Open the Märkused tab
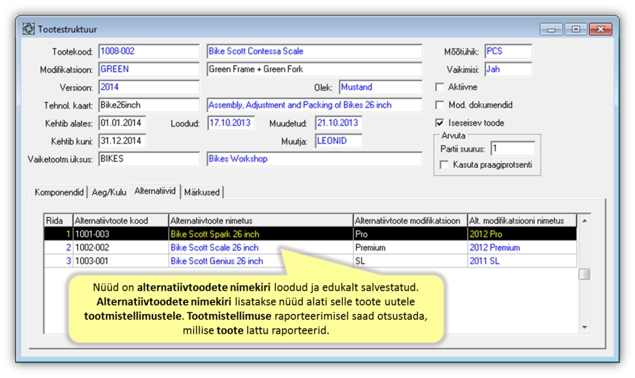This screenshot has width=635, height=378. point(201,192)
